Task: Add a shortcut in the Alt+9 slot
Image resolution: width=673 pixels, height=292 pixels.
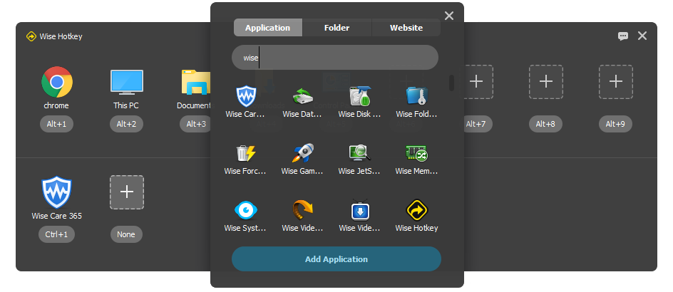Action: [615, 82]
